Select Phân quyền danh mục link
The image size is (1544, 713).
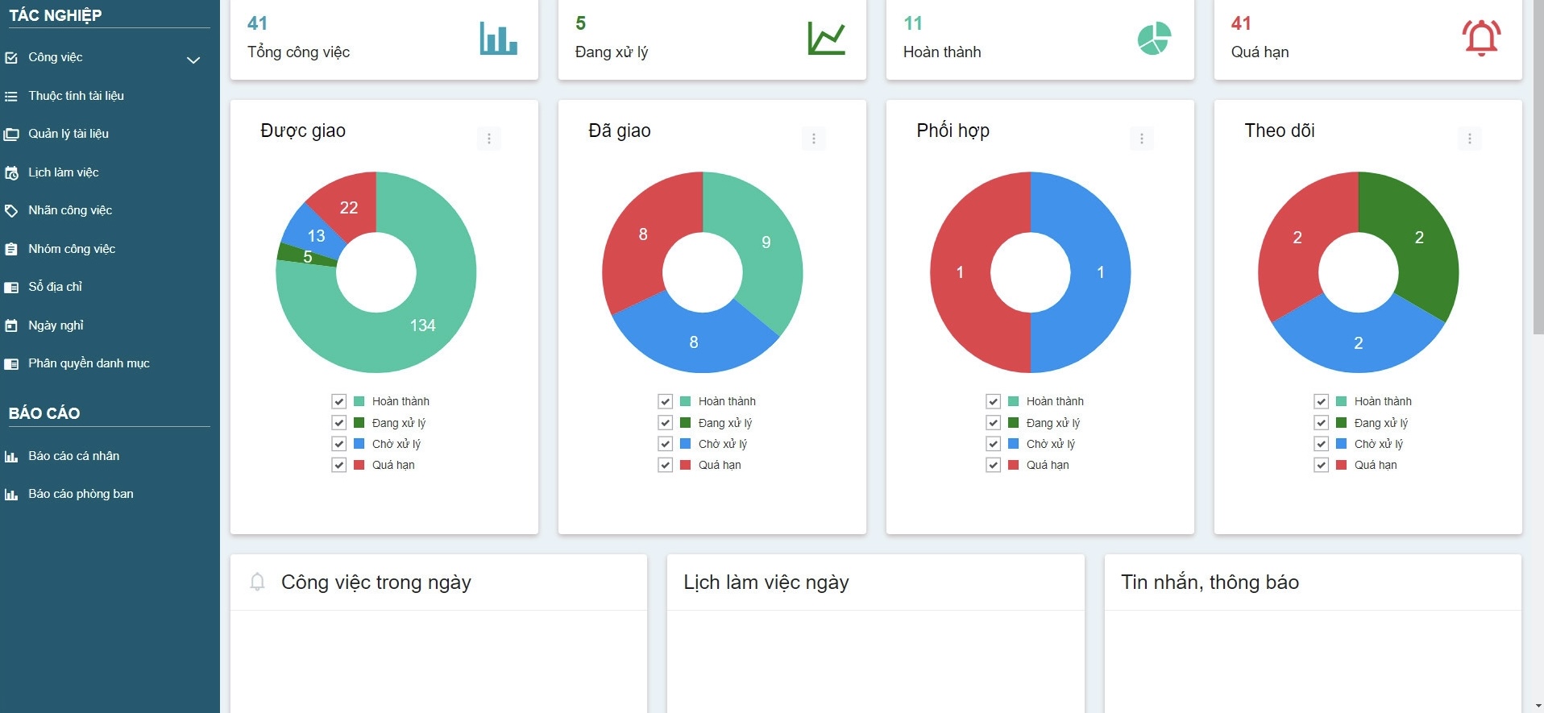89,363
